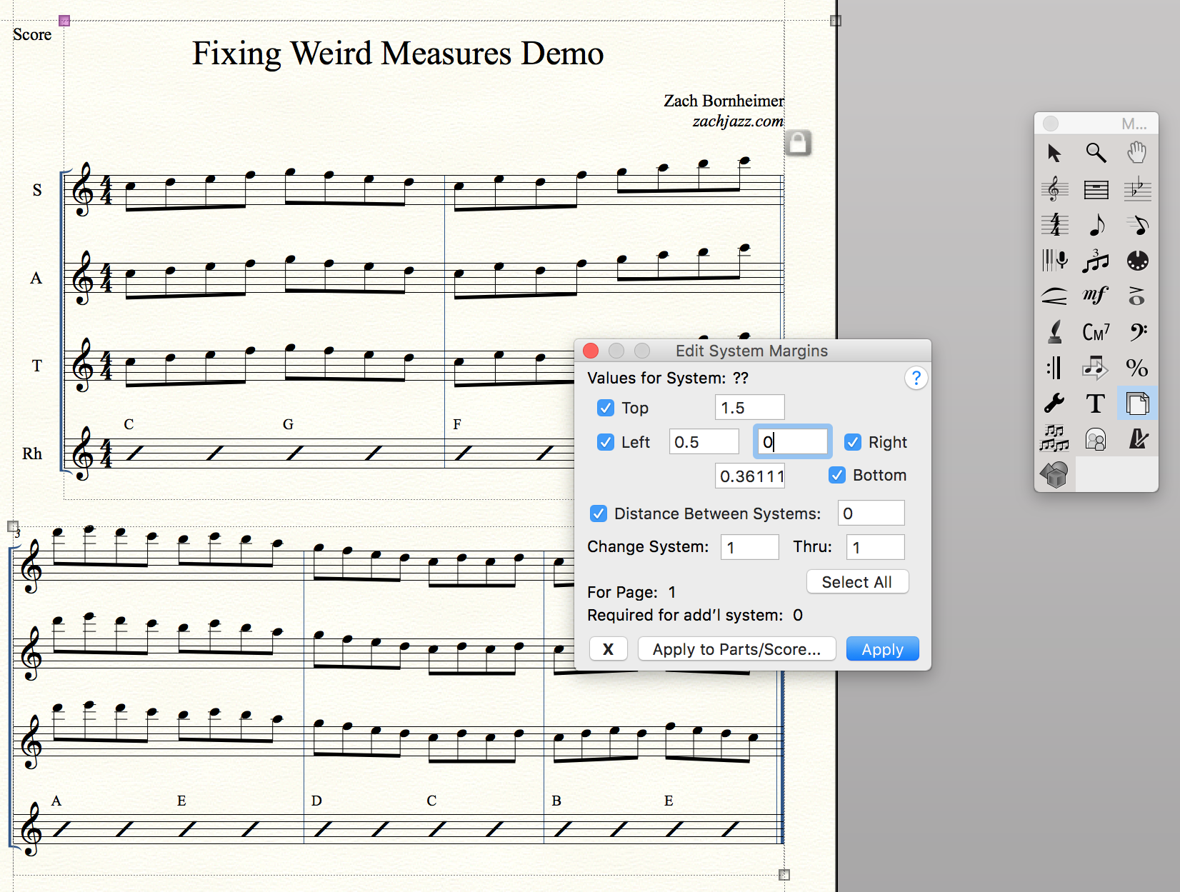Choose the Expression mf tool
Viewport: 1180px width, 892px height.
pos(1096,296)
